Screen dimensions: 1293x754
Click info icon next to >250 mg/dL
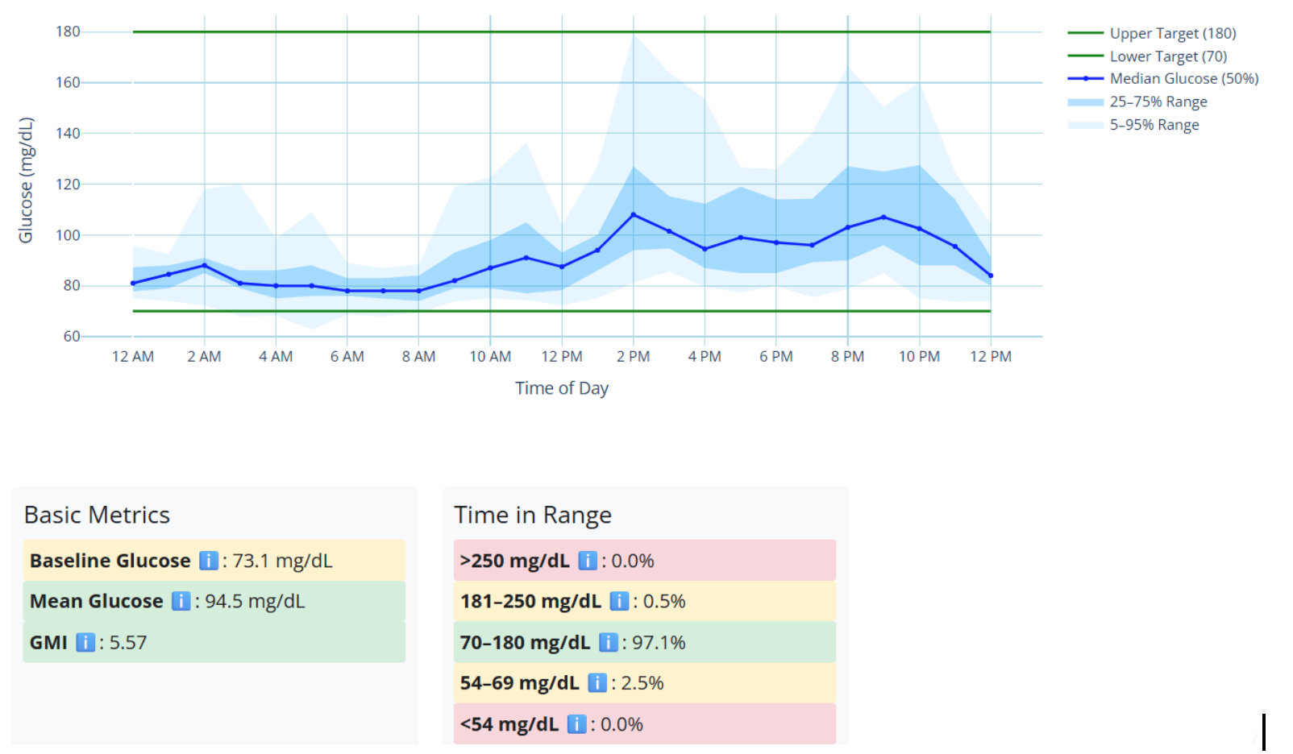pos(588,561)
